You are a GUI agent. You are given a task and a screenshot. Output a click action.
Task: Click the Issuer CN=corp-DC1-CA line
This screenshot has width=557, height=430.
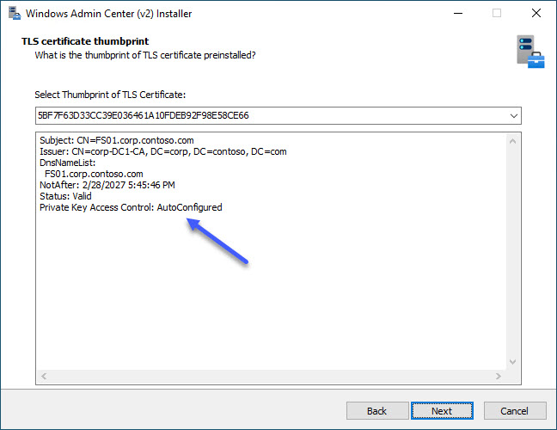pyautogui.click(x=162, y=151)
